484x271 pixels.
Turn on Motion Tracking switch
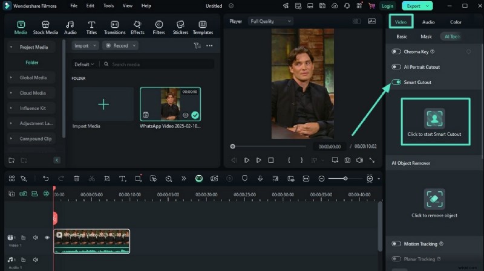[396, 244]
